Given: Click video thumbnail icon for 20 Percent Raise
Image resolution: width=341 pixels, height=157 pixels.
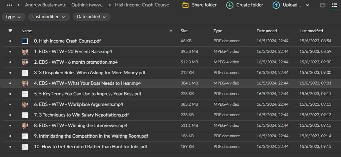Looking at the screenshot, I should tap(25, 52).
